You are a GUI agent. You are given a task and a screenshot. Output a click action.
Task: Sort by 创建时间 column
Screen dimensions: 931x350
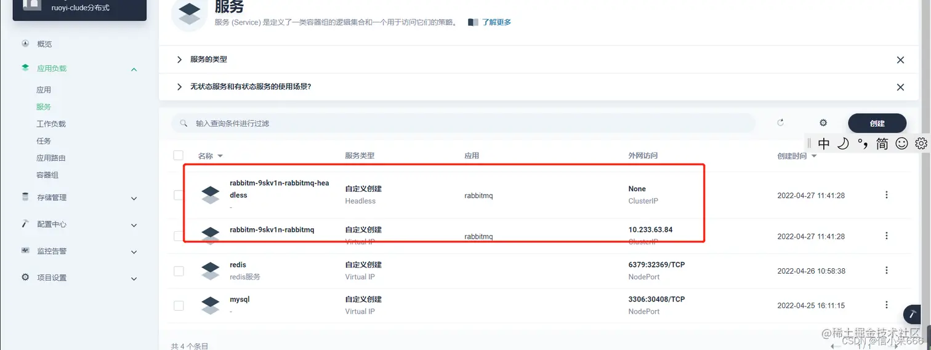coord(797,156)
